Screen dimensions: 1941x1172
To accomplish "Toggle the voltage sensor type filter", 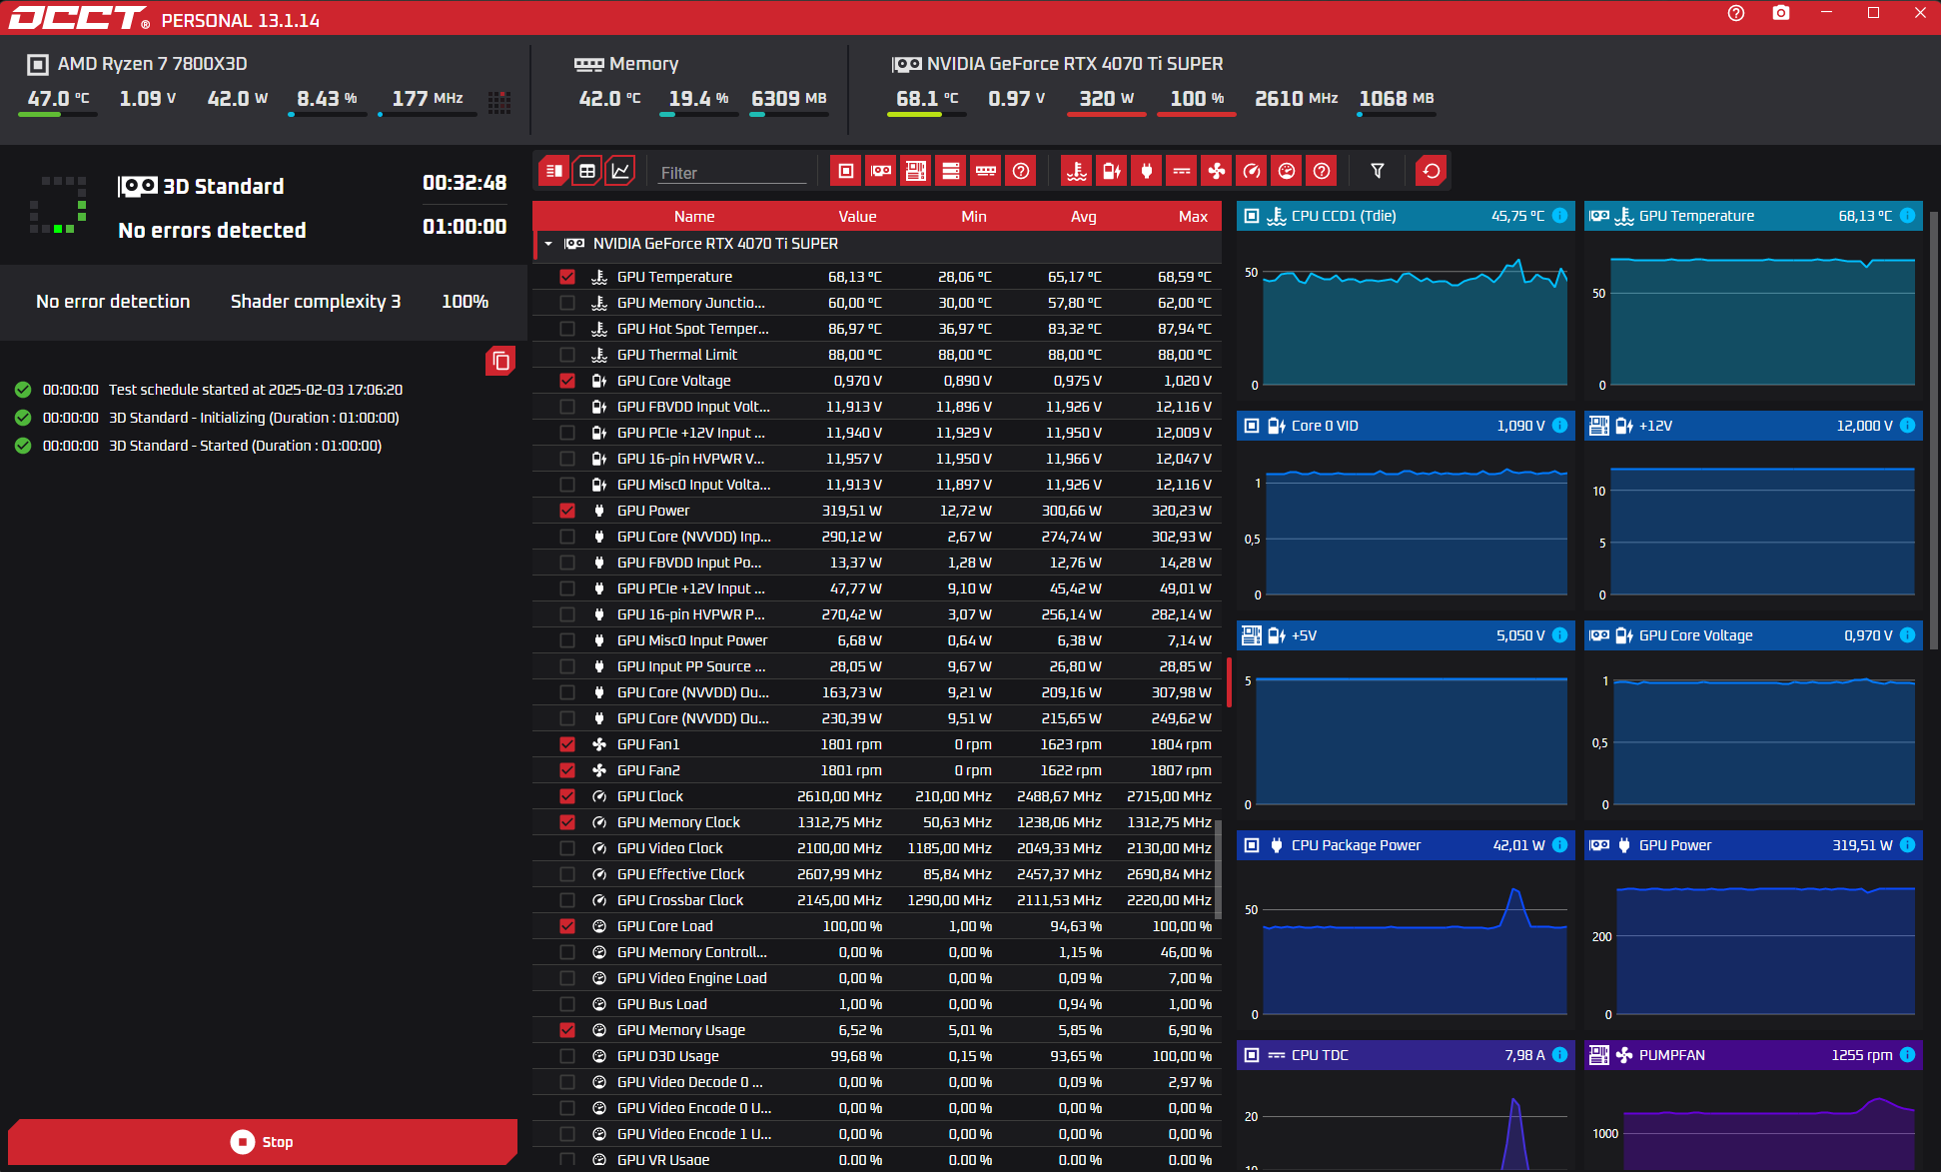I will tap(1111, 171).
